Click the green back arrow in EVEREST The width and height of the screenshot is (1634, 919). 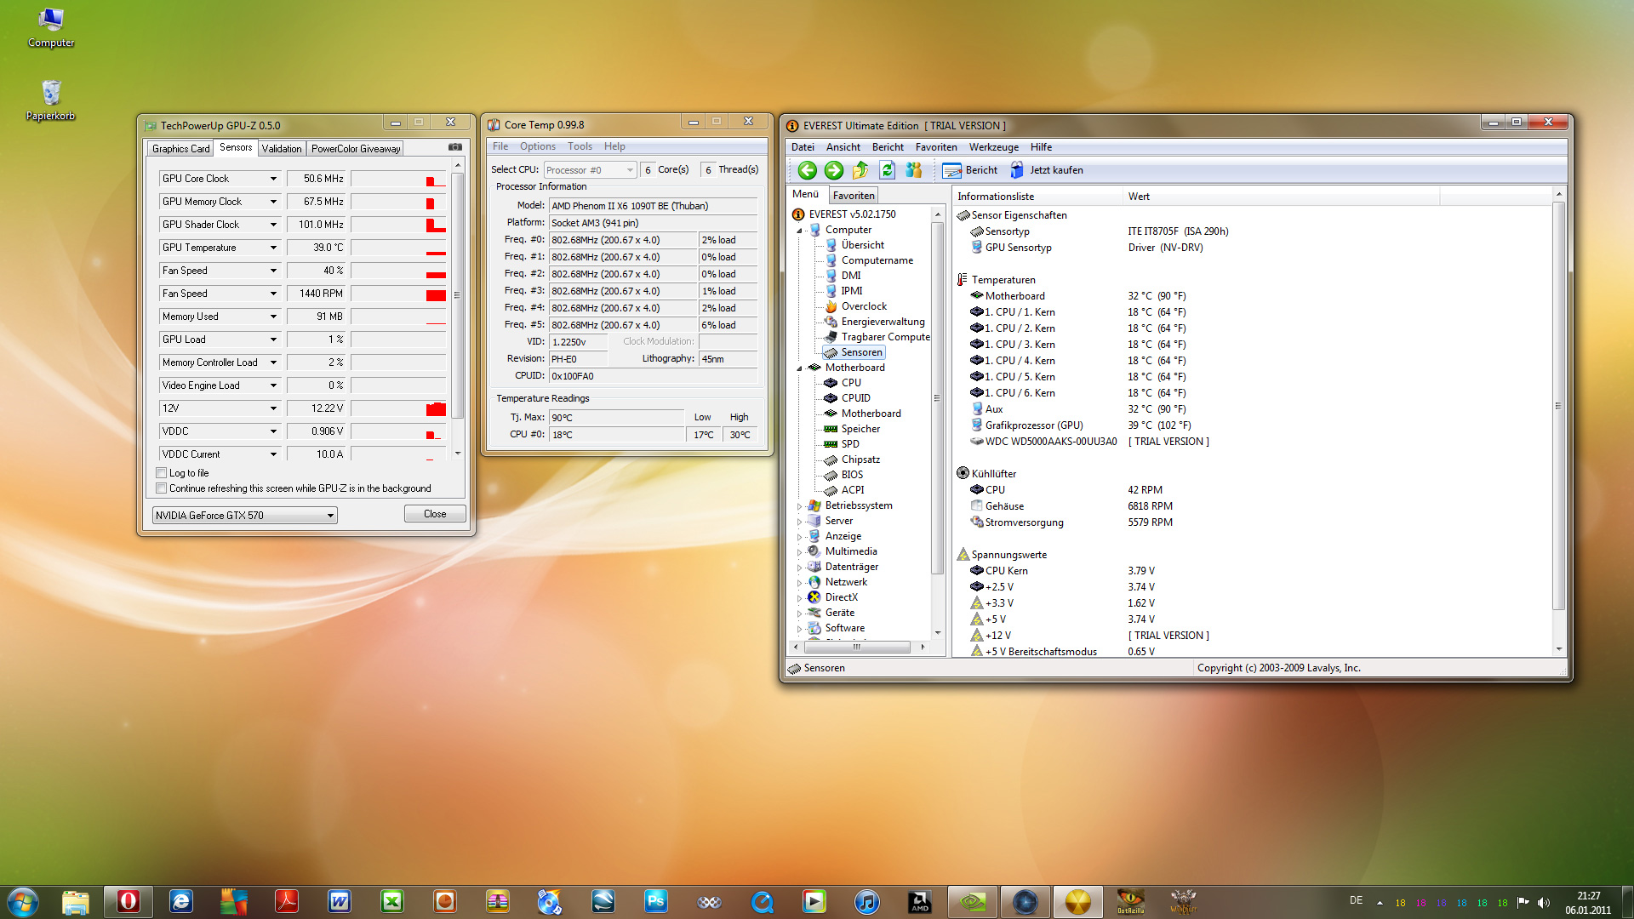[807, 170]
